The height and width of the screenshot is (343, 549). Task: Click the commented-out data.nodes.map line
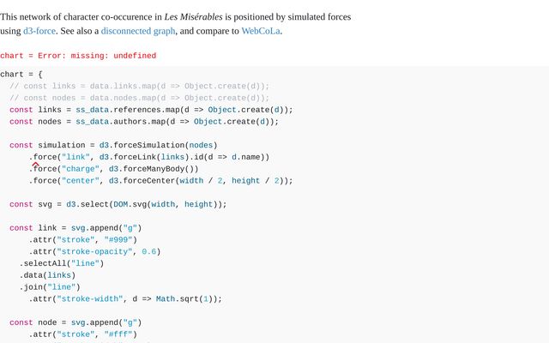[139, 98]
